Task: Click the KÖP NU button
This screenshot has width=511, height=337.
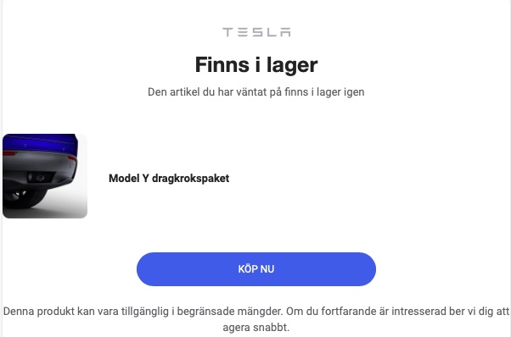Action: pos(256,269)
